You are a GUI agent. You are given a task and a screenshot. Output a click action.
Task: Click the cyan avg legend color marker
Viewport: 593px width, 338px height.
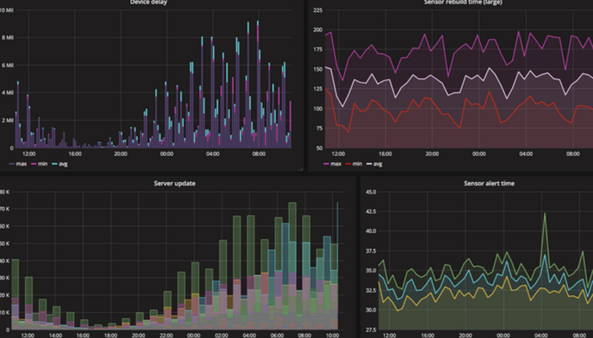point(53,164)
